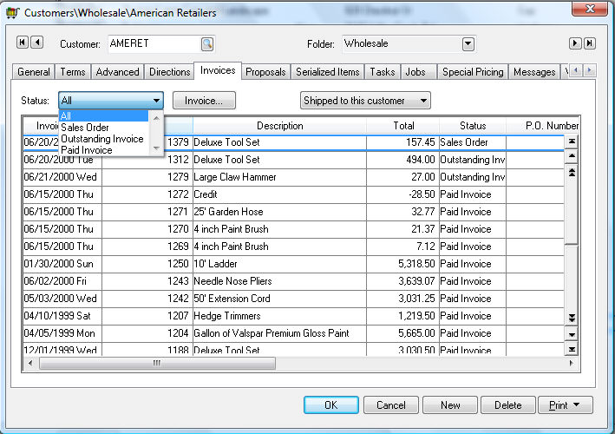Image resolution: width=615 pixels, height=434 pixels.
Task: Click the customer lookup magnifier icon
Action: click(x=206, y=43)
